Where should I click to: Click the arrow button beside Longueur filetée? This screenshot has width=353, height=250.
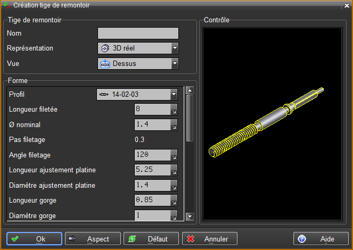point(174,109)
